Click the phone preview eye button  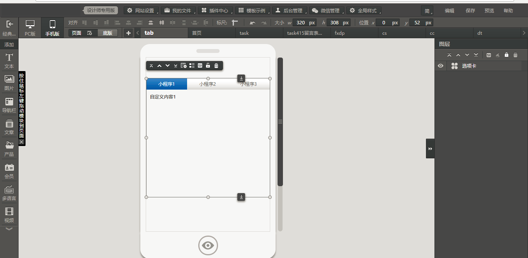pyautogui.click(x=208, y=245)
